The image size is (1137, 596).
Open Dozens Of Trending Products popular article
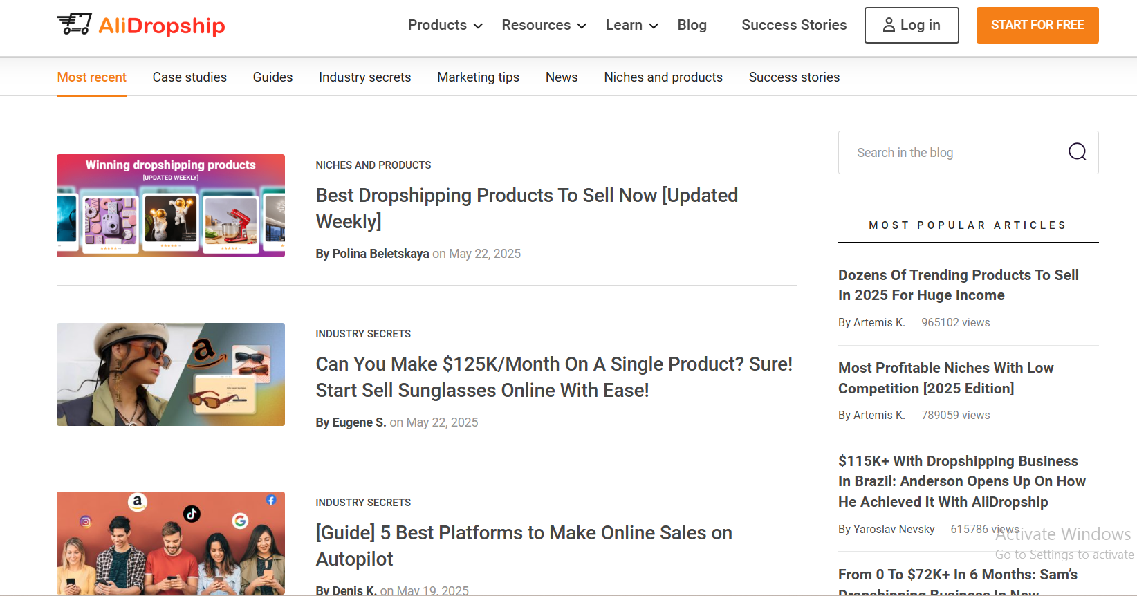pyautogui.click(x=959, y=285)
